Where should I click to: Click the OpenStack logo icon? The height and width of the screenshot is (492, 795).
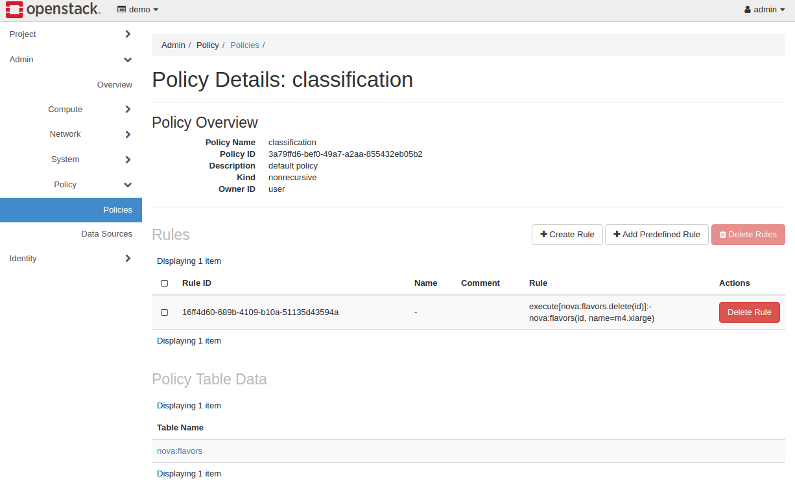click(x=14, y=9)
